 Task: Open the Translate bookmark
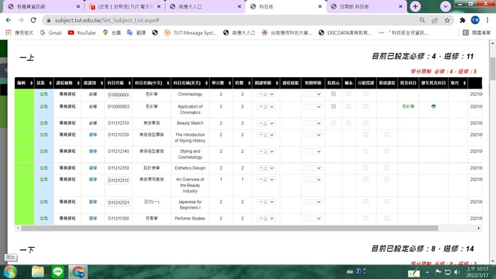click(x=136, y=33)
